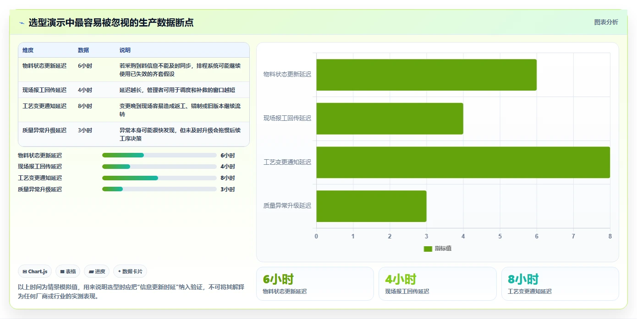Select the 进度 tag chip
Viewport: 637px width, 319px height.
(97, 271)
